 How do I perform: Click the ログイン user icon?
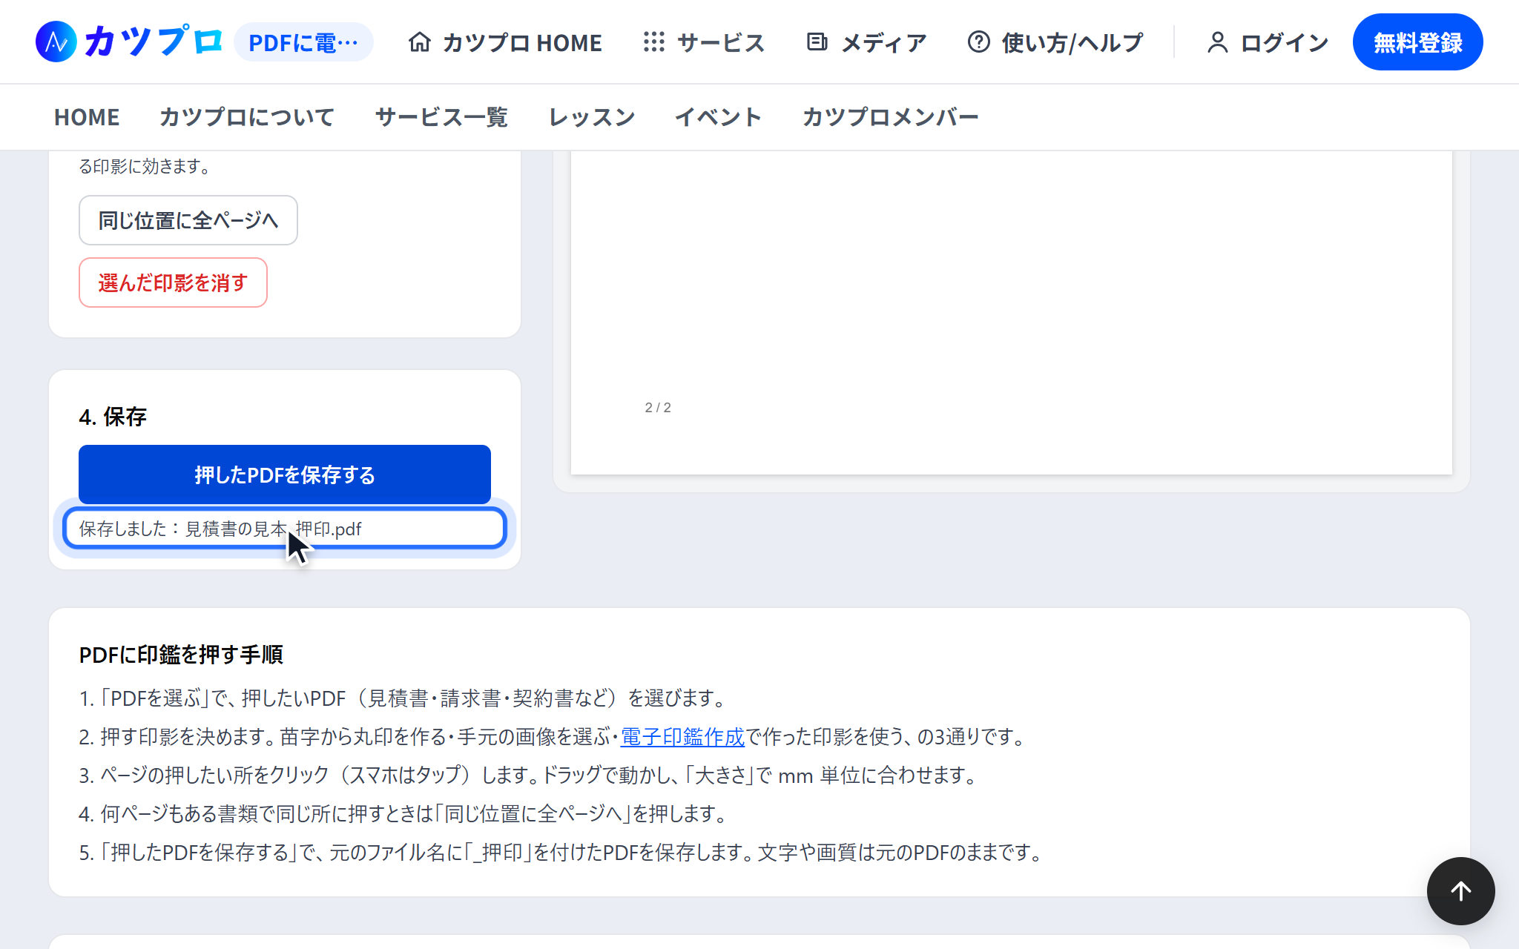click(1217, 42)
